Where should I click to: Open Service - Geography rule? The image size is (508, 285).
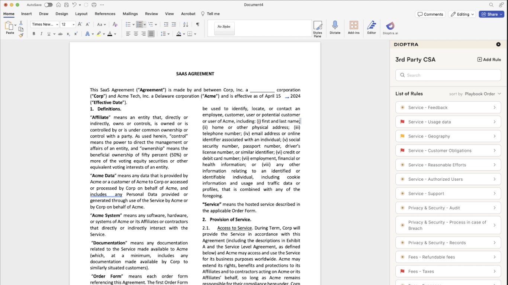click(448, 136)
